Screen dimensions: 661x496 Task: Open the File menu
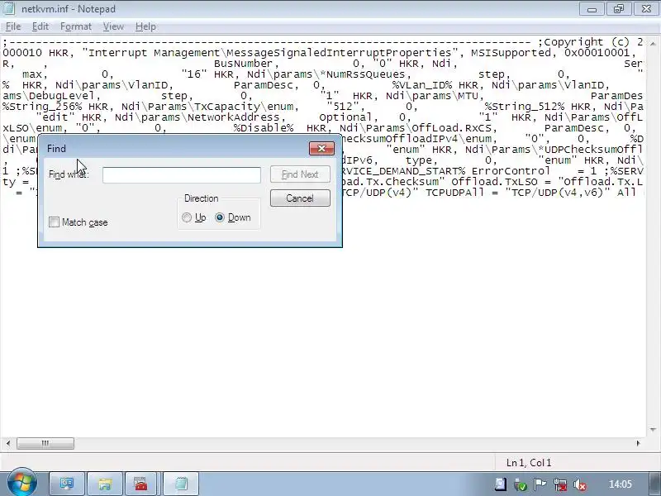point(13,26)
